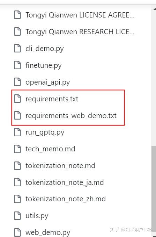Image resolution: width=156 pixels, height=237 pixels.
Task: Click the file icon for openai_api.py
Action: pos(17,82)
